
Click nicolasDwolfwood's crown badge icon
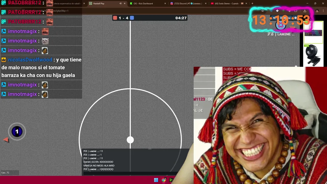click(4, 60)
